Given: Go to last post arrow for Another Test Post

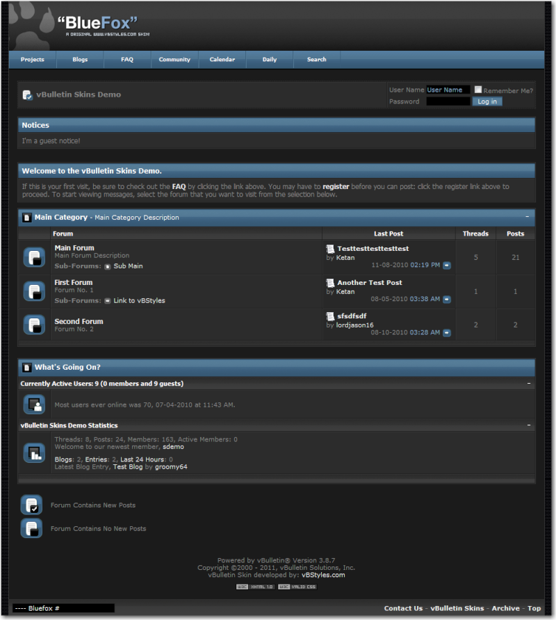Looking at the screenshot, I should 447,300.
